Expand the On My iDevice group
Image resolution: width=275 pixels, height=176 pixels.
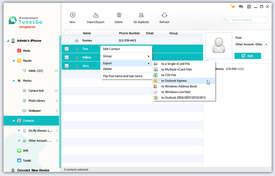point(19,131)
